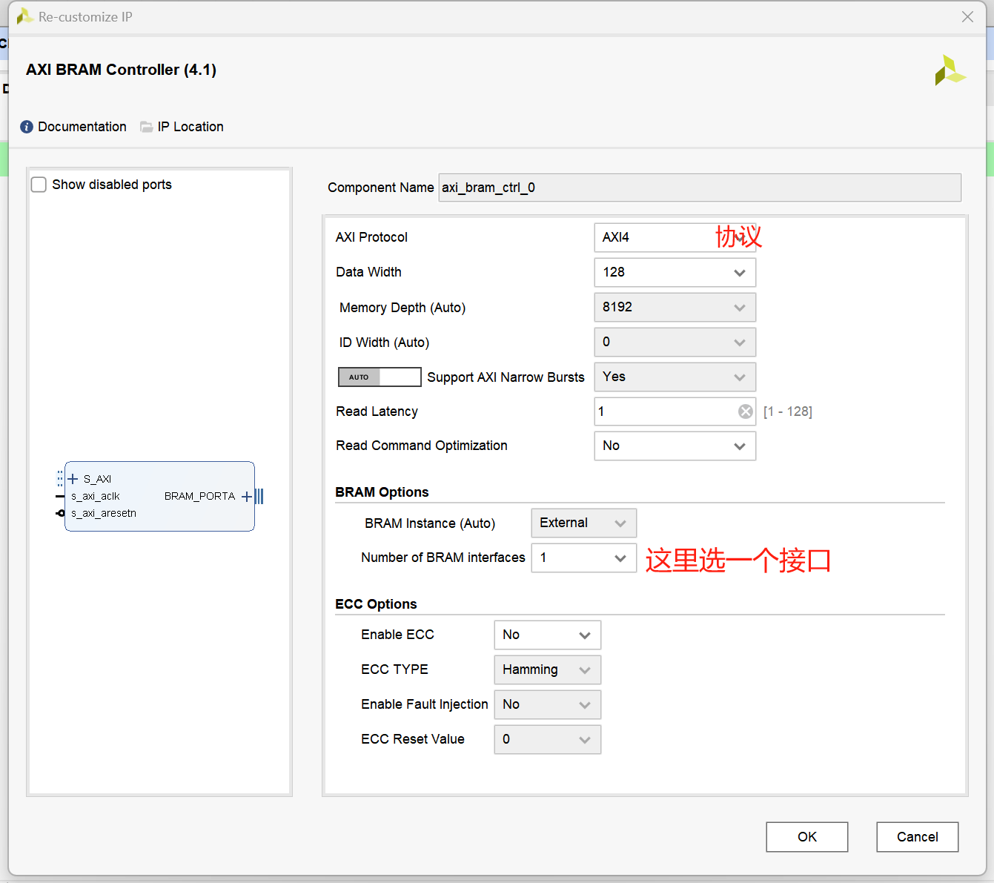Cancel the Re-customize IP dialog

(917, 836)
